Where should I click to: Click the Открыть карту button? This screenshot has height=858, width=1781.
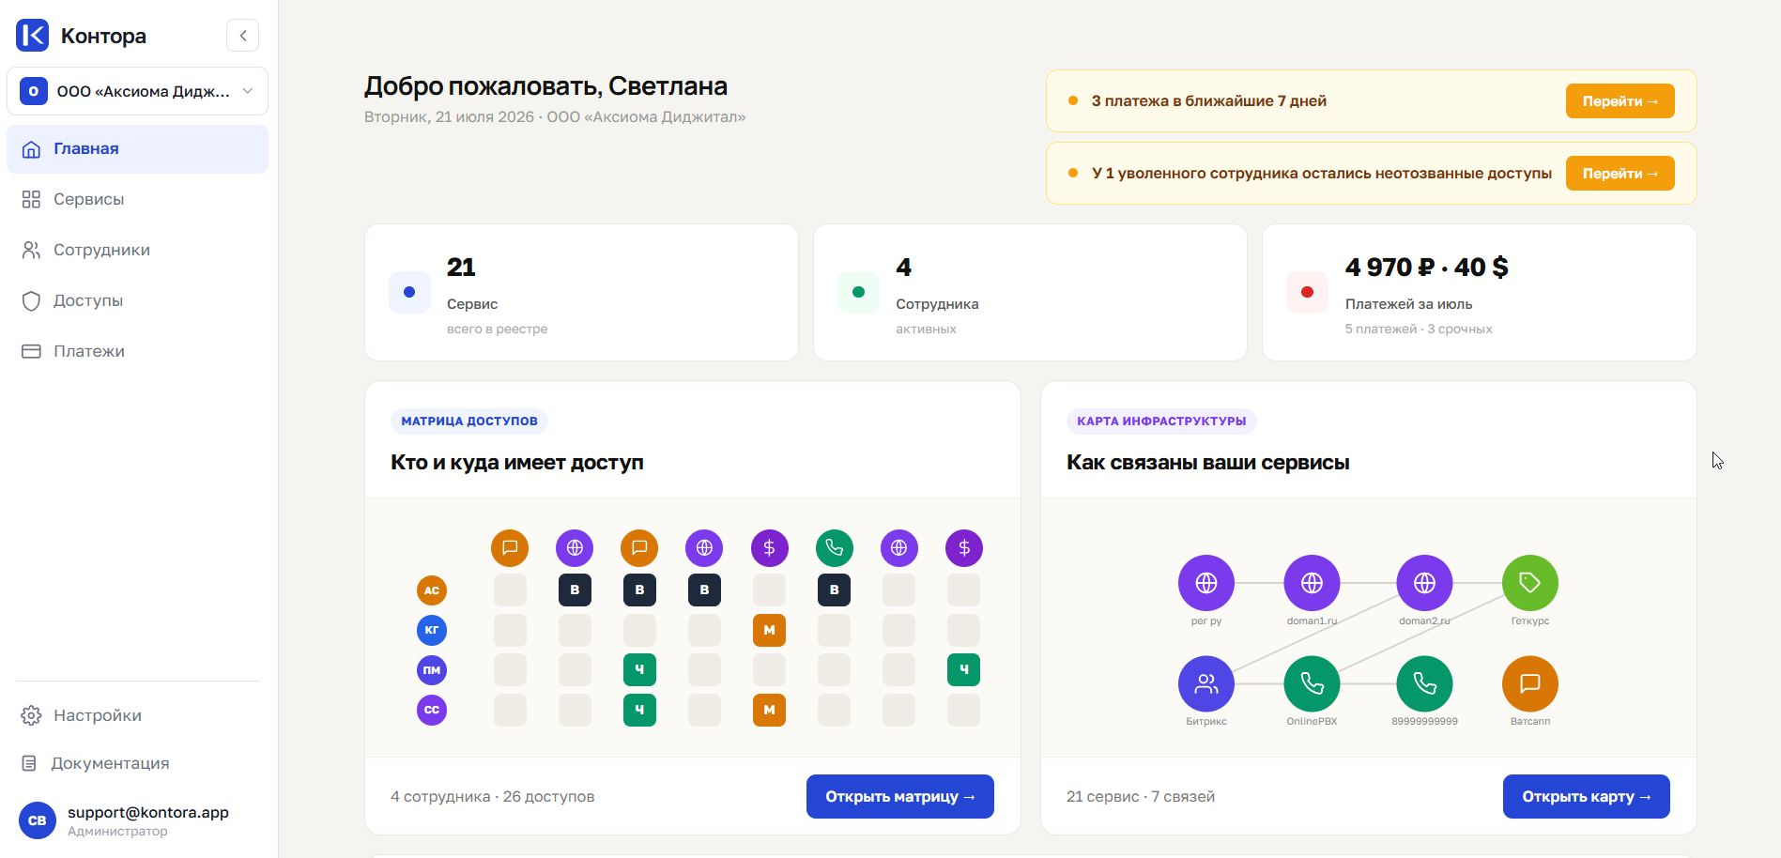coord(1587,797)
